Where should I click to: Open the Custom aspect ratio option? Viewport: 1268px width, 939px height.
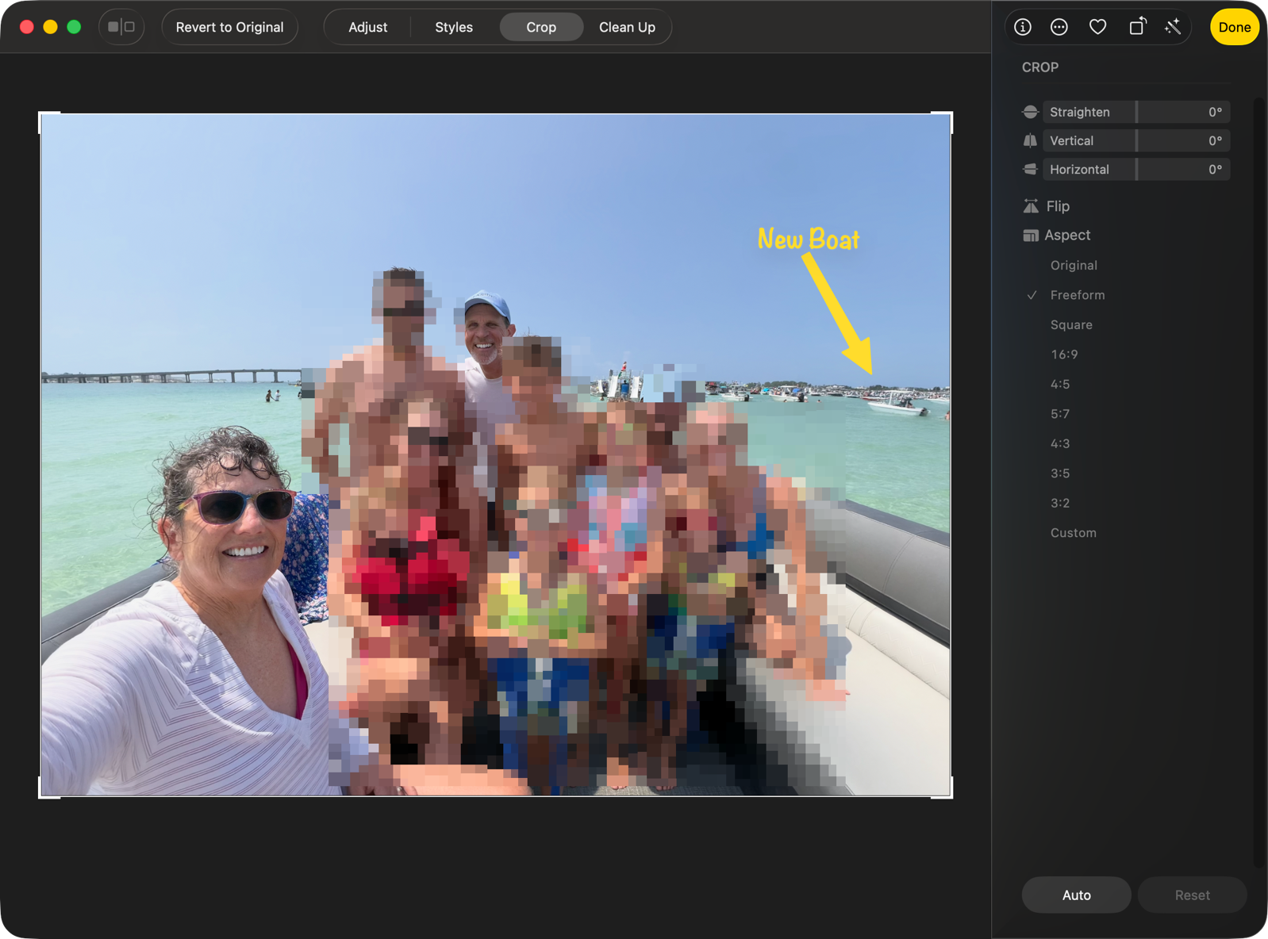tap(1073, 533)
